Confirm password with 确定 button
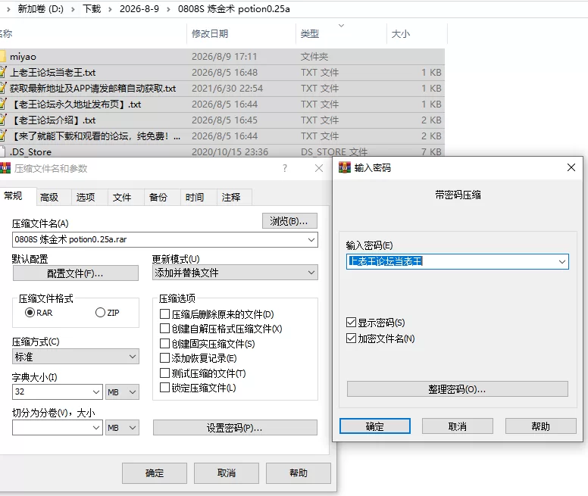 click(375, 426)
